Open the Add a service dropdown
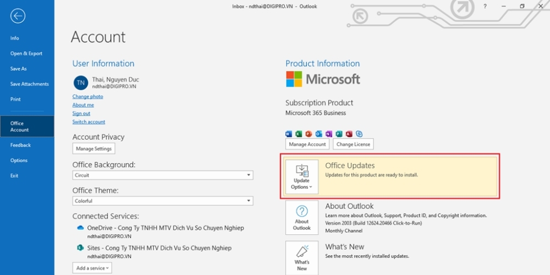 click(92, 268)
